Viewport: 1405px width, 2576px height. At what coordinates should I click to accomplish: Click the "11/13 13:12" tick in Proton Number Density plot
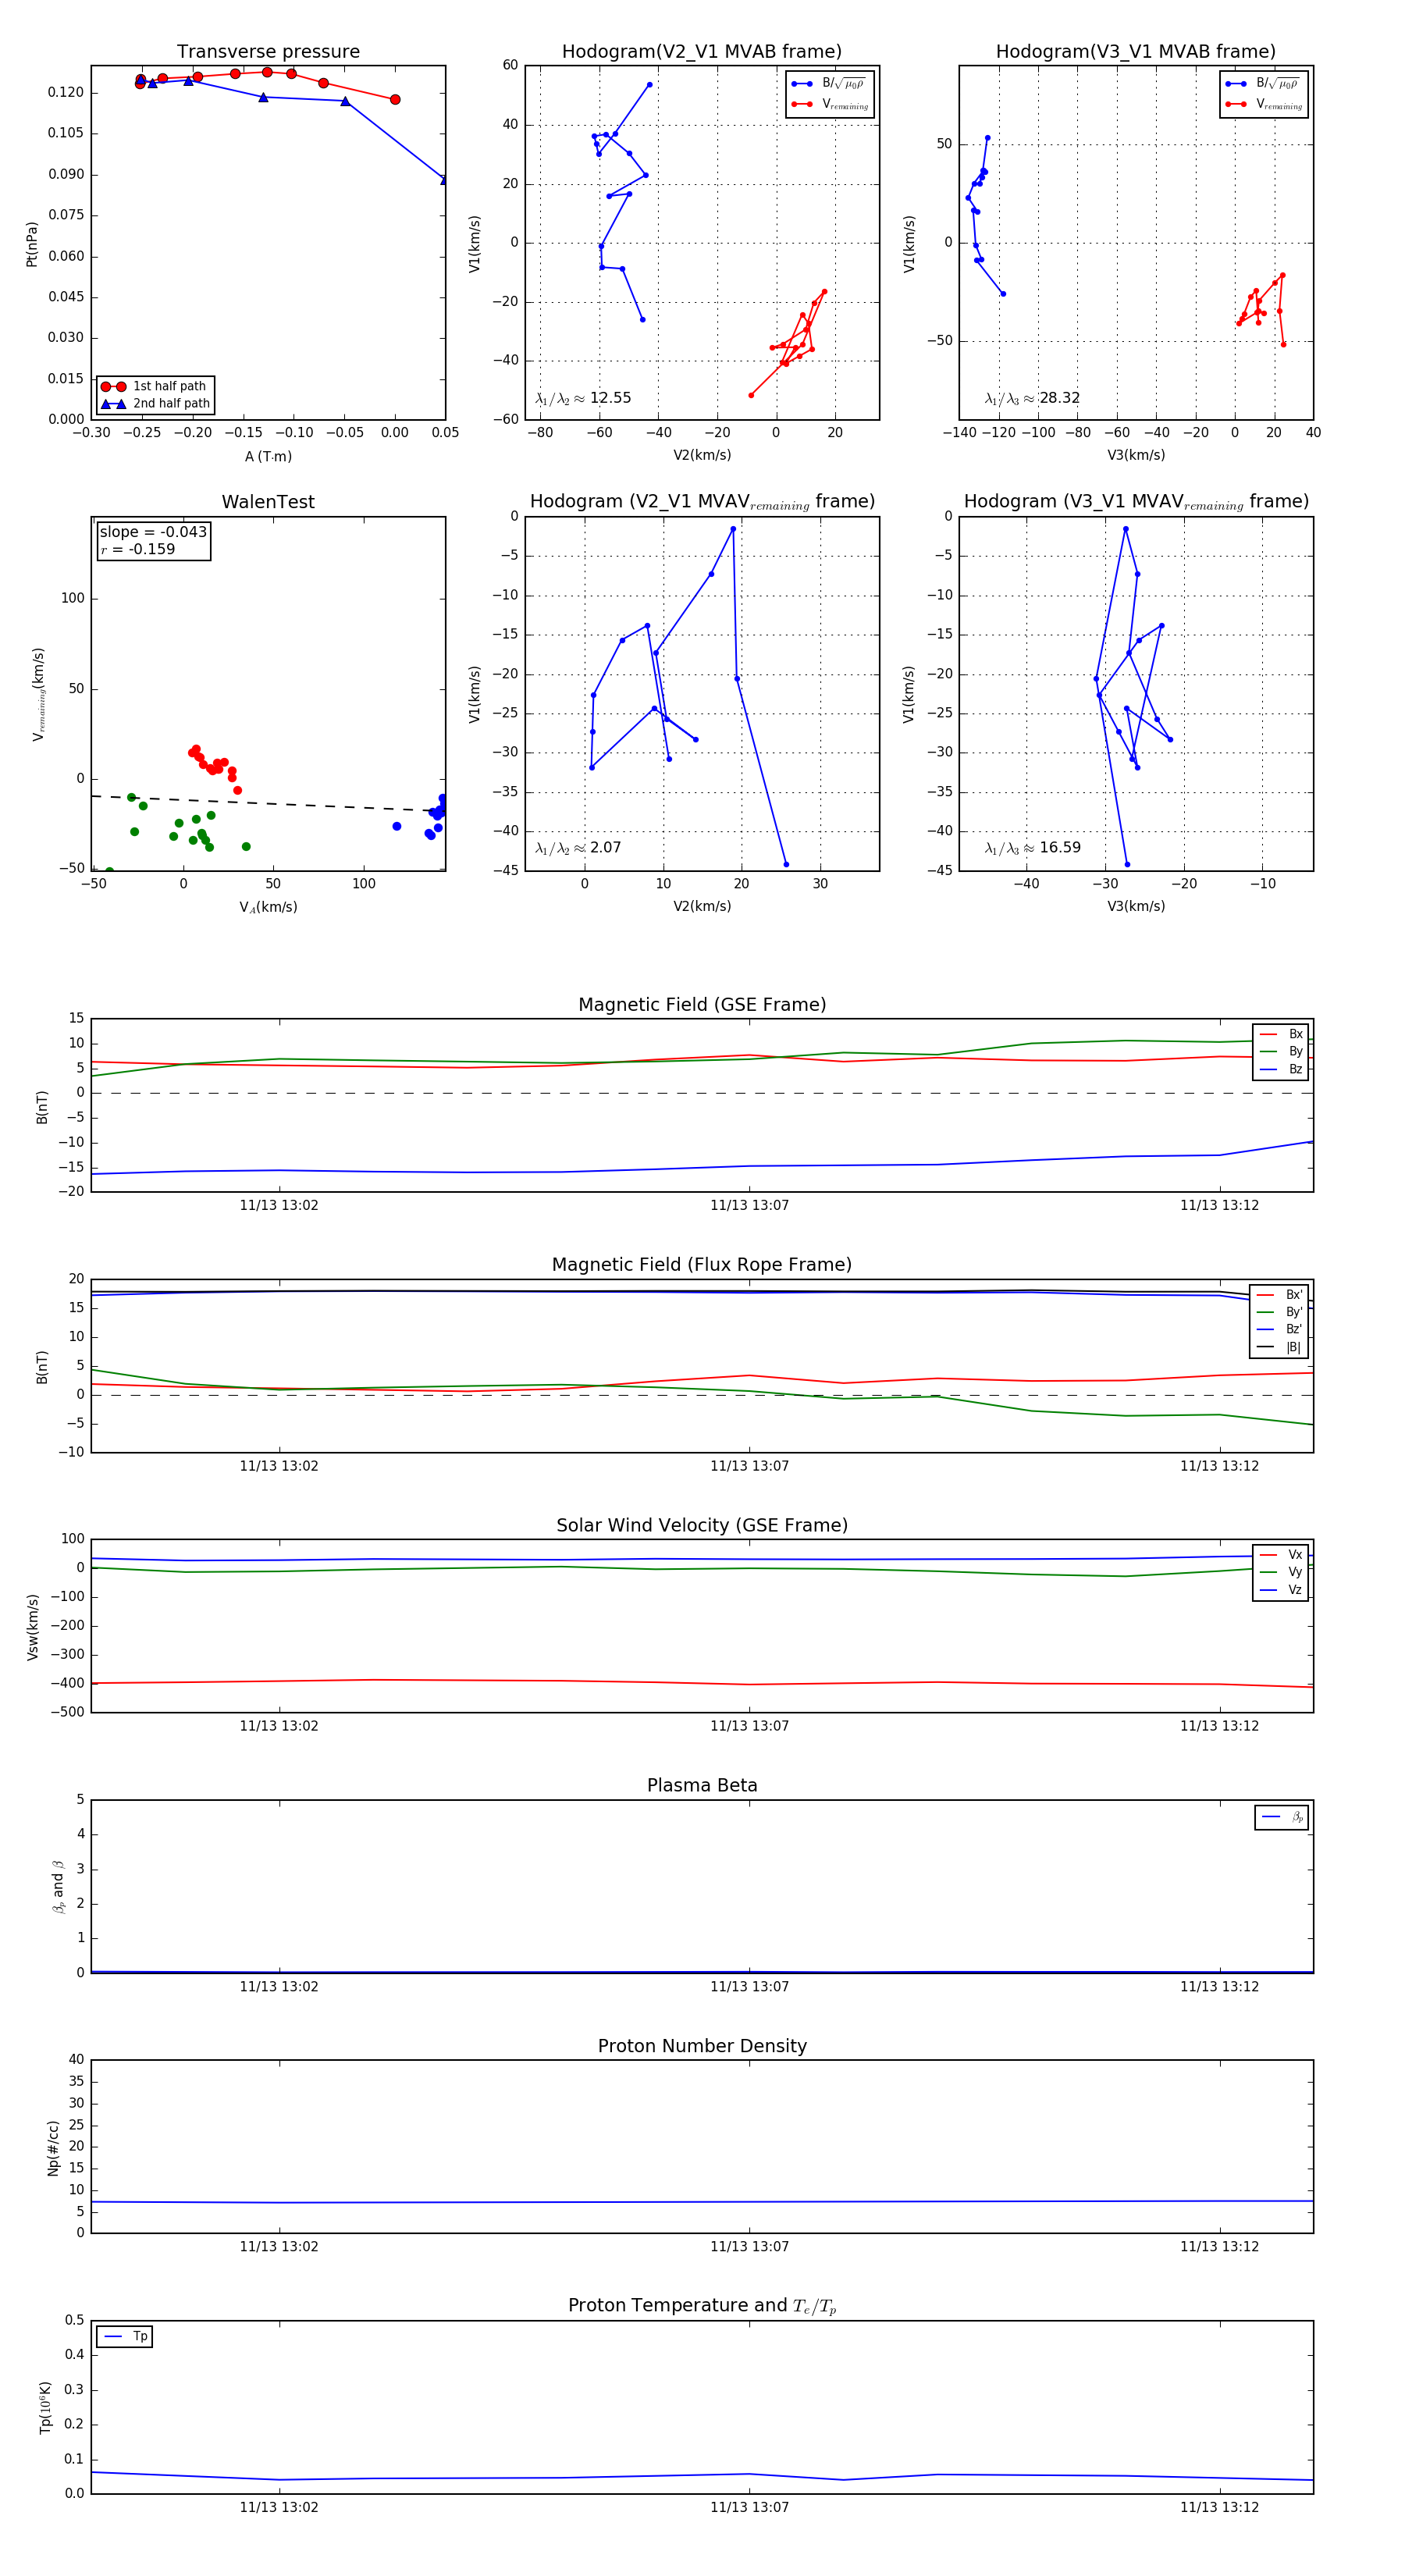pyautogui.click(x=1219, y=2247)
